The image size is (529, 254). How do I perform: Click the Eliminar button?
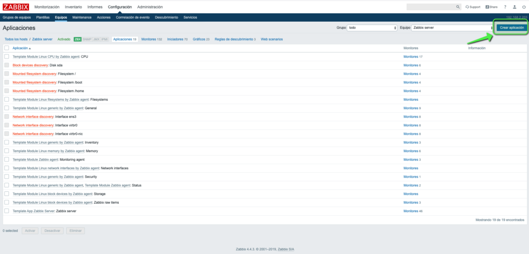coord(75,231)
